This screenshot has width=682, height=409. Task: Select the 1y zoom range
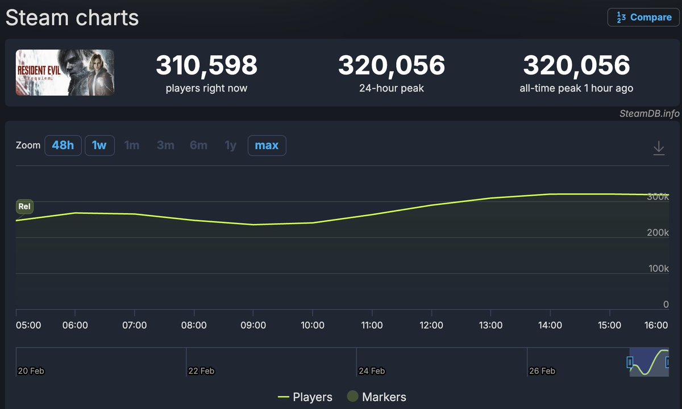(230, 145)
